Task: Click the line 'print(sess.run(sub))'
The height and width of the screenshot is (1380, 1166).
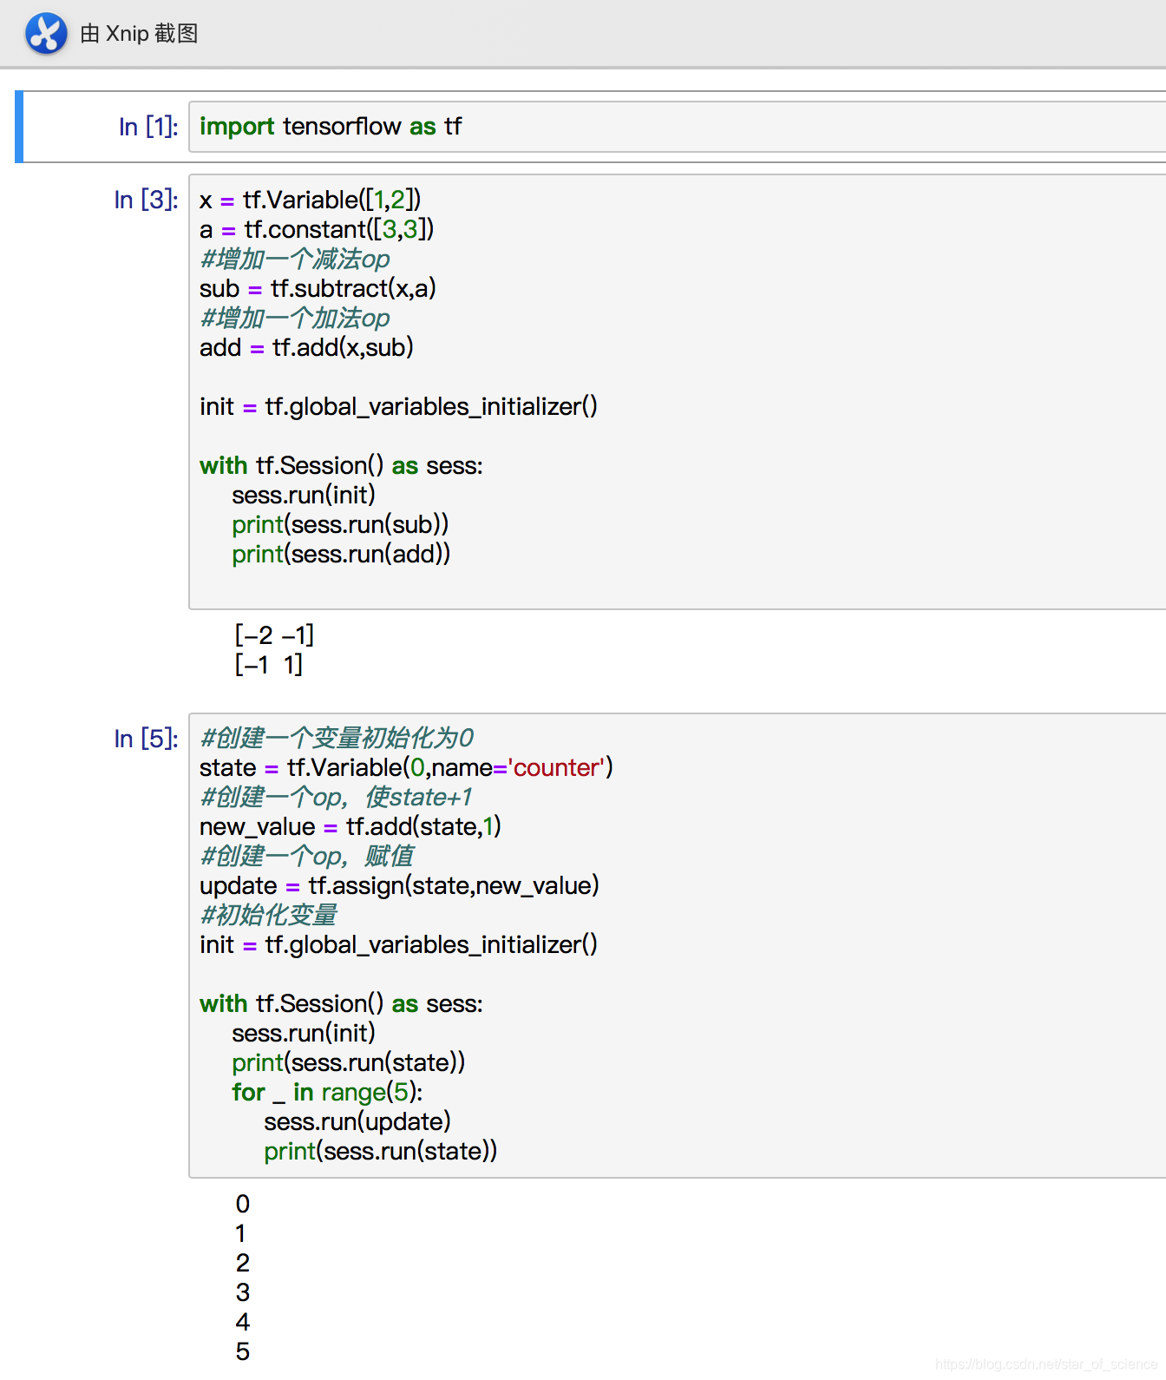Action: click(x=340, y=524)
